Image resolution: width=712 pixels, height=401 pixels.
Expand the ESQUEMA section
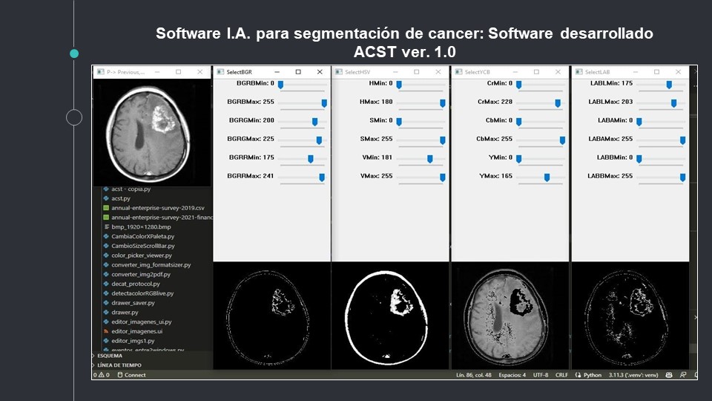pyautogui.click(x=111, y=356)
